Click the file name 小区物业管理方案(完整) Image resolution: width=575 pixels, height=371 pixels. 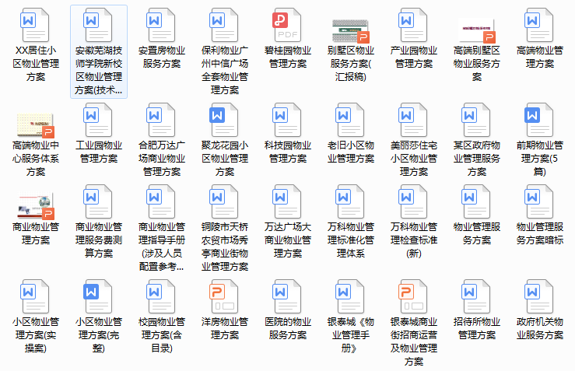pos(99,335)
